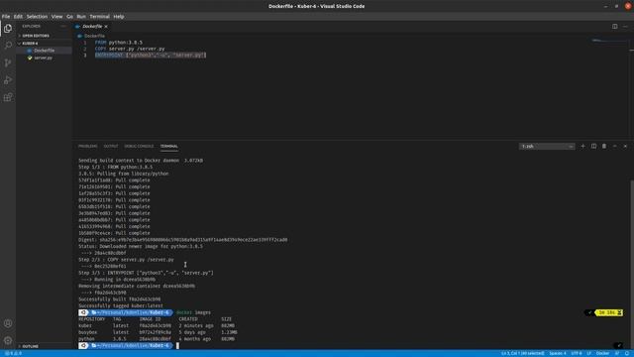This screenshot has width=634, height=357.
Task: Open the View menu
Action: (56, 17)
